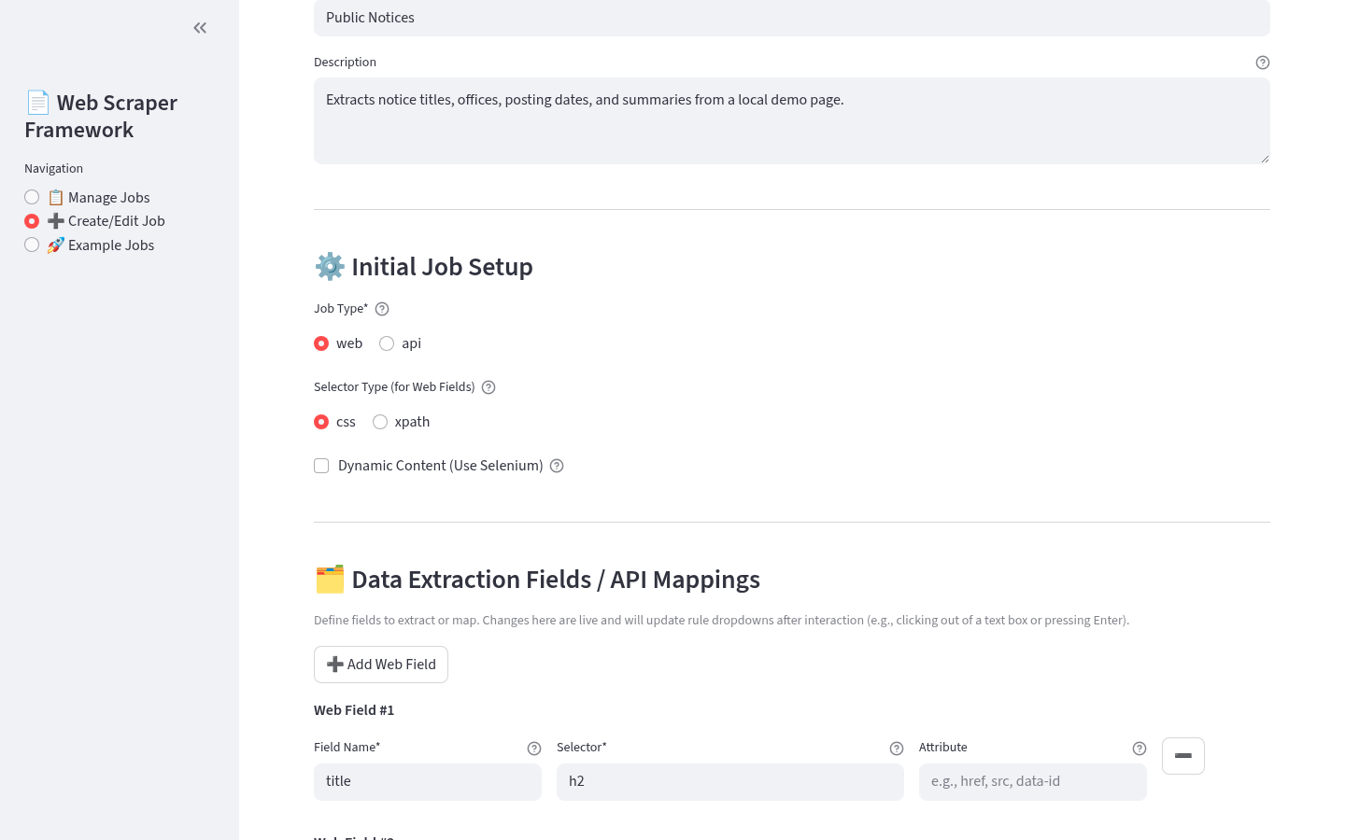Click the Web Field #1 label

click(x=354, y=710)
